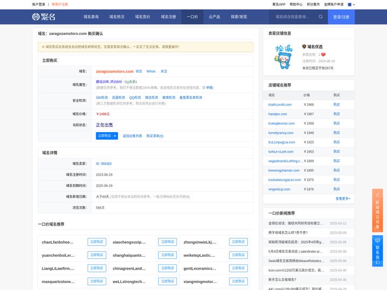This screenshot has height=290, width=387.
Task: Click 立即购买 next to shanghaiquants
Action: 168,255
